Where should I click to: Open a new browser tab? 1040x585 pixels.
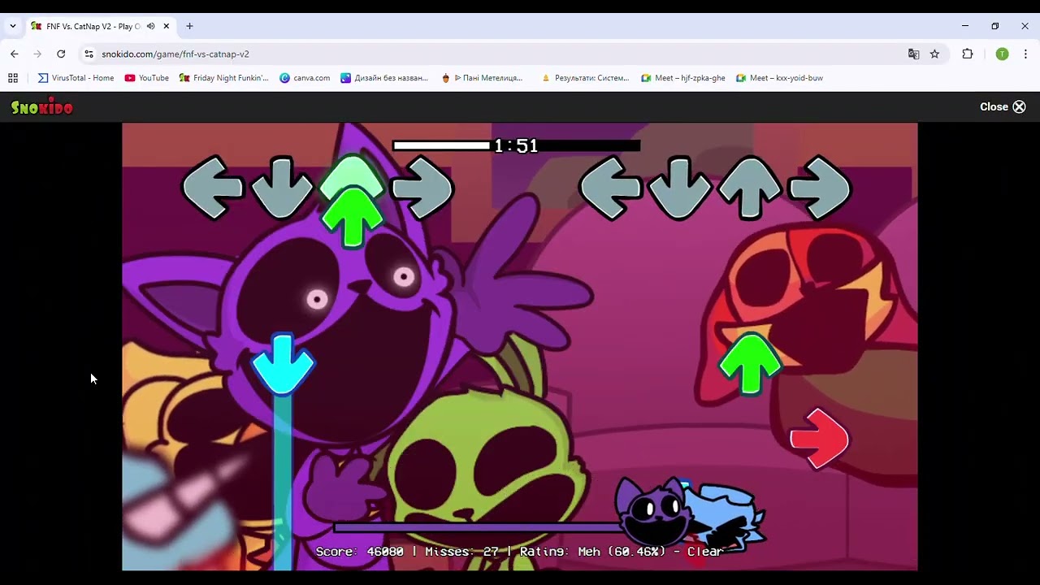pos(189,26)
